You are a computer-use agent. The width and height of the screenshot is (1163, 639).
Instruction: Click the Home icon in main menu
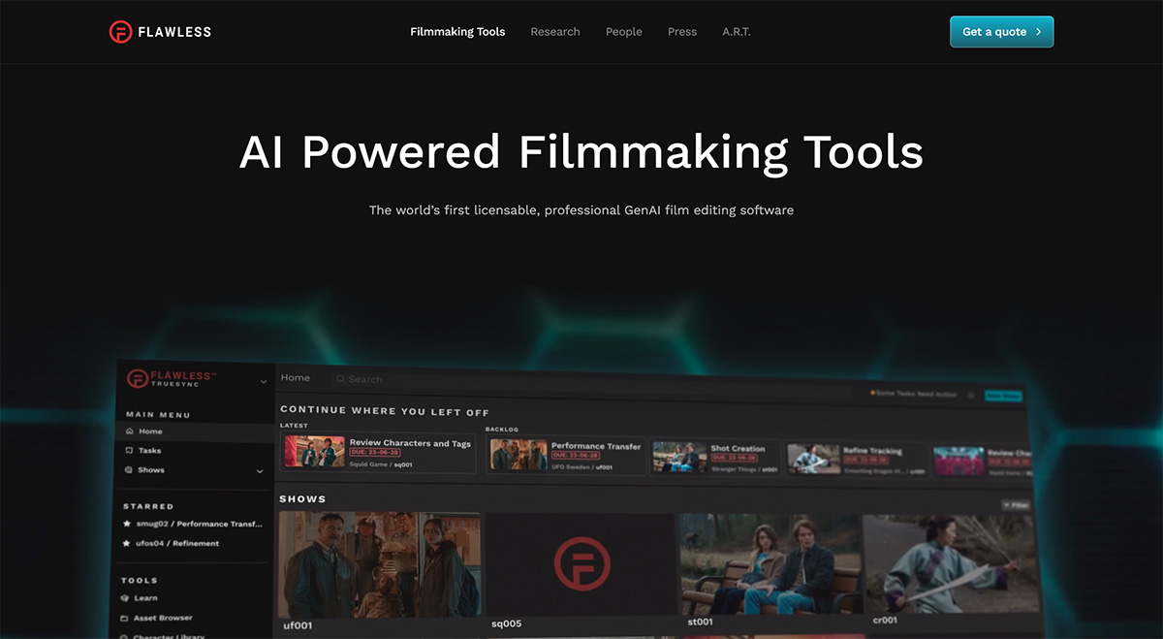130,431
